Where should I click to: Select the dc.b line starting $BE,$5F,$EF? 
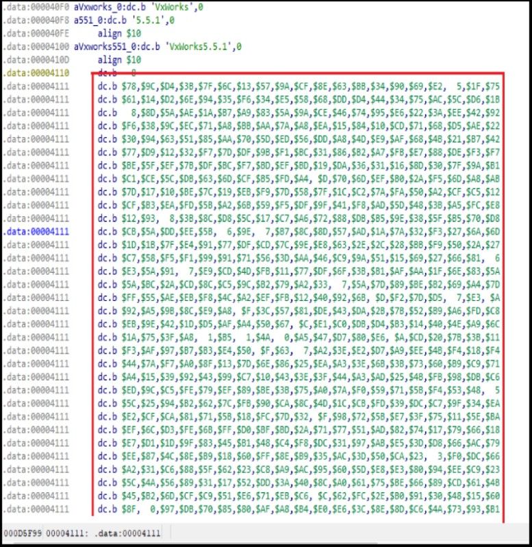pos(299,166)
